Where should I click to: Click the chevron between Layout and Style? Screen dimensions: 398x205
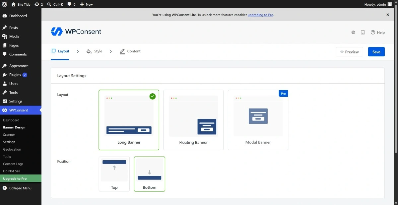click(x=78, y=51)
